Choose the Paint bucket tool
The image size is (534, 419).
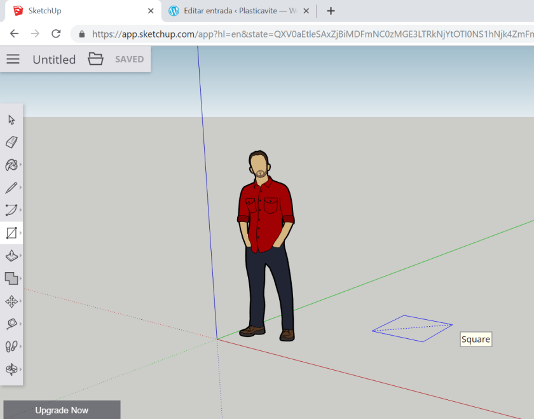[x=11, y=165]
